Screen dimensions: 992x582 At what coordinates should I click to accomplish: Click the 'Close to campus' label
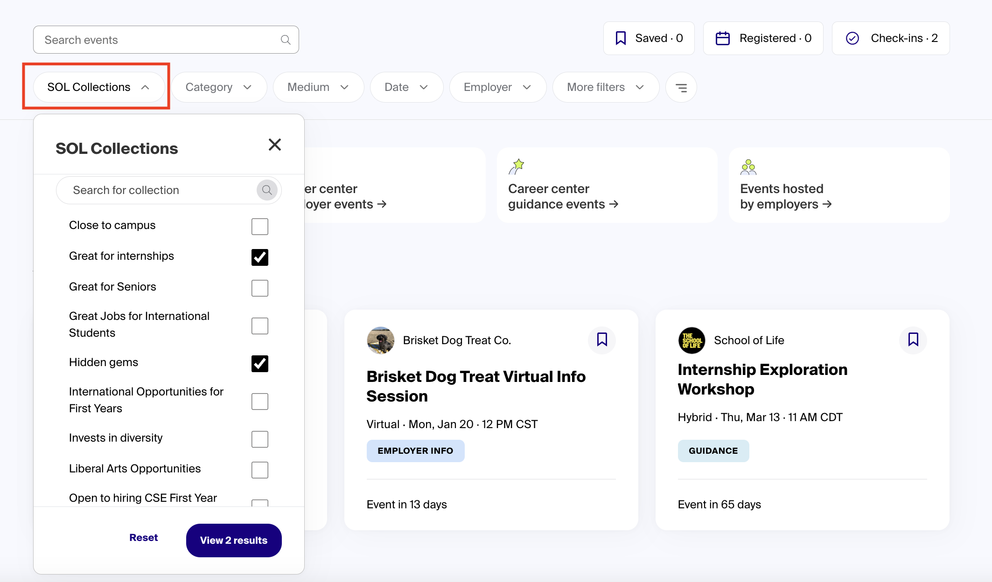point(112,225)
